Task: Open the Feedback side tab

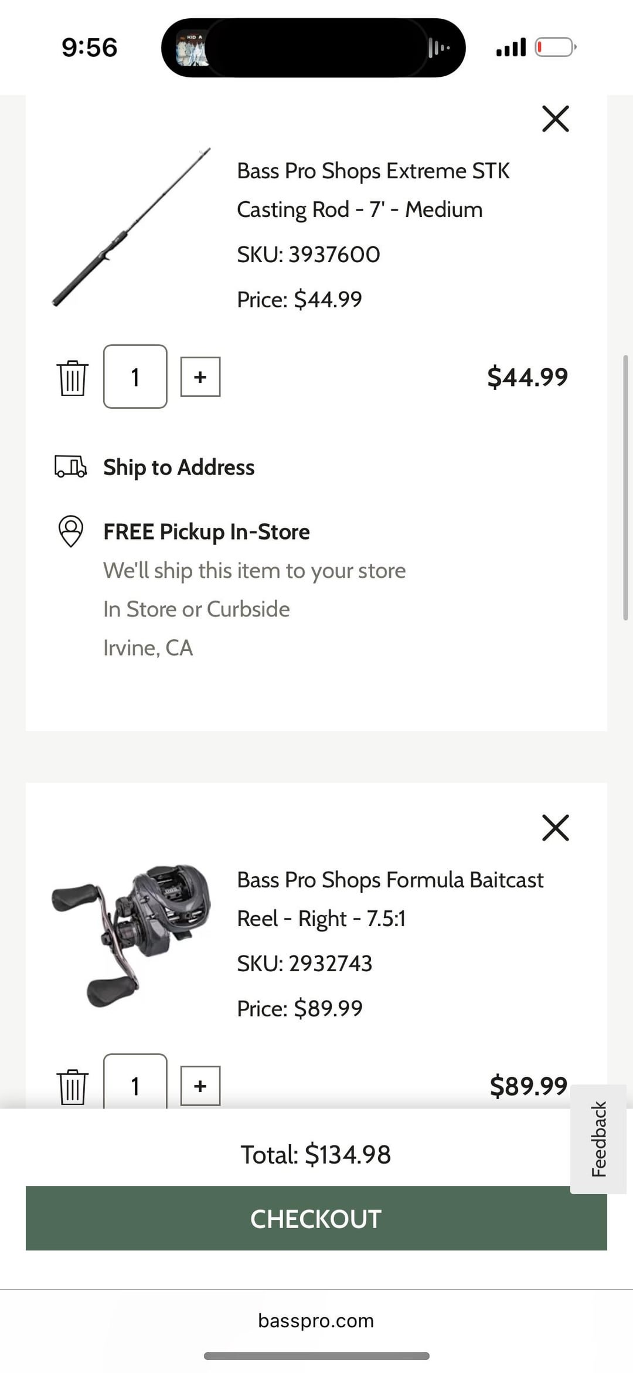Action: [598, 1138]
